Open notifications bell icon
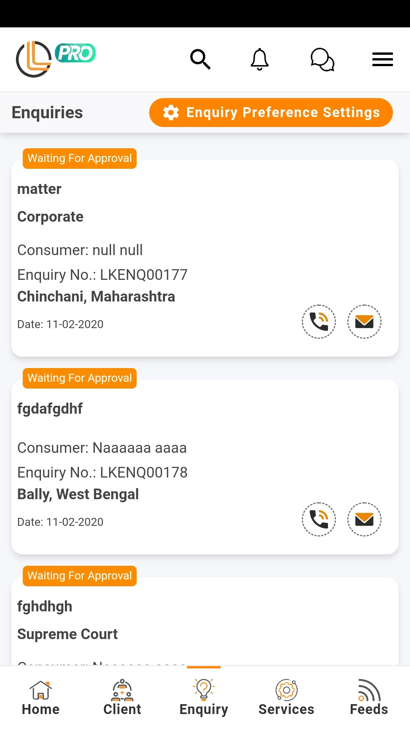 point(260,59)
